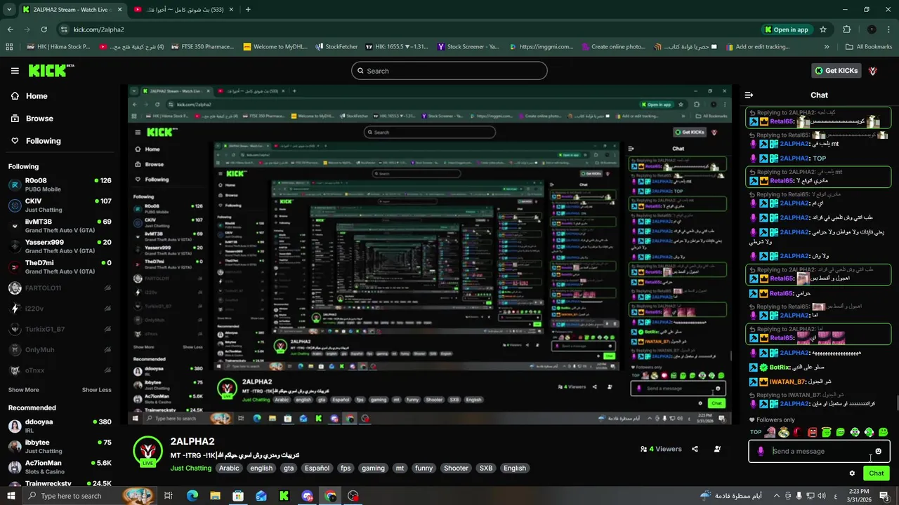Open offline channel FARTOLO11
Image resolution: width=899 pixels, height=505 pixels.
(60, 288)
